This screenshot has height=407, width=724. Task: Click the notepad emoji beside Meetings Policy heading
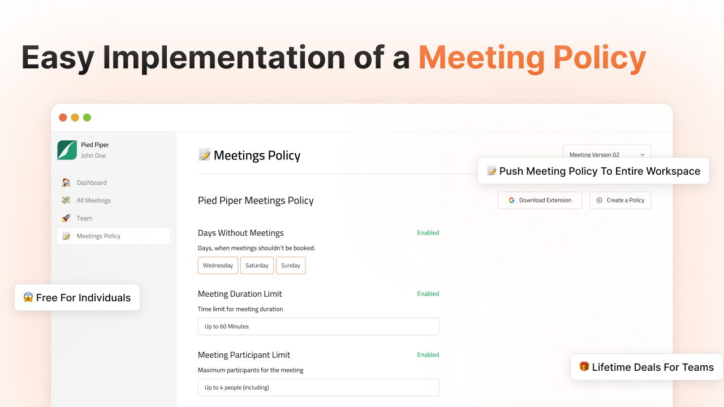point(204,155)
